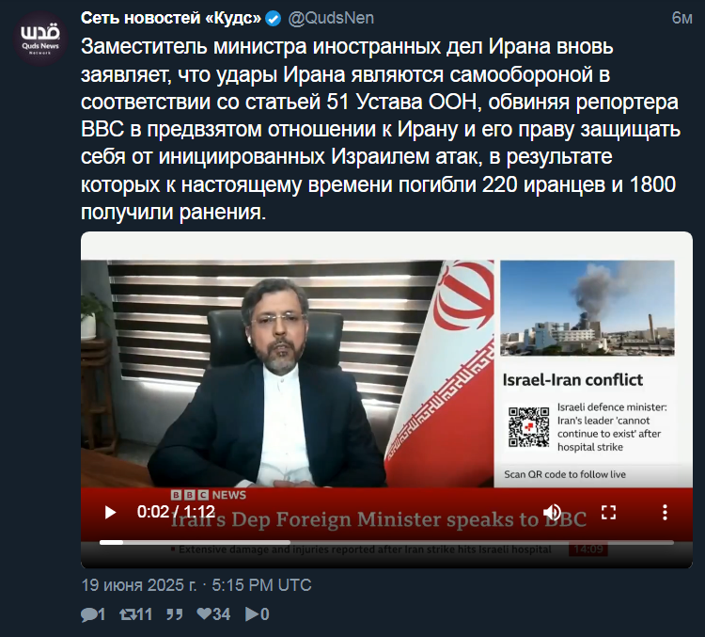The width and height of the screenshot is (705, 637).
Task: Click the 0:02 / 1:12 time display
Action: tap(176, 512)
